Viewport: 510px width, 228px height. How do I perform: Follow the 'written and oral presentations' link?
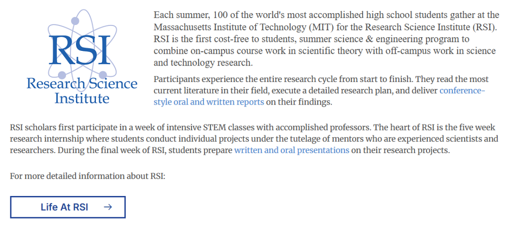pyautogui.click(x=291, y=151)
